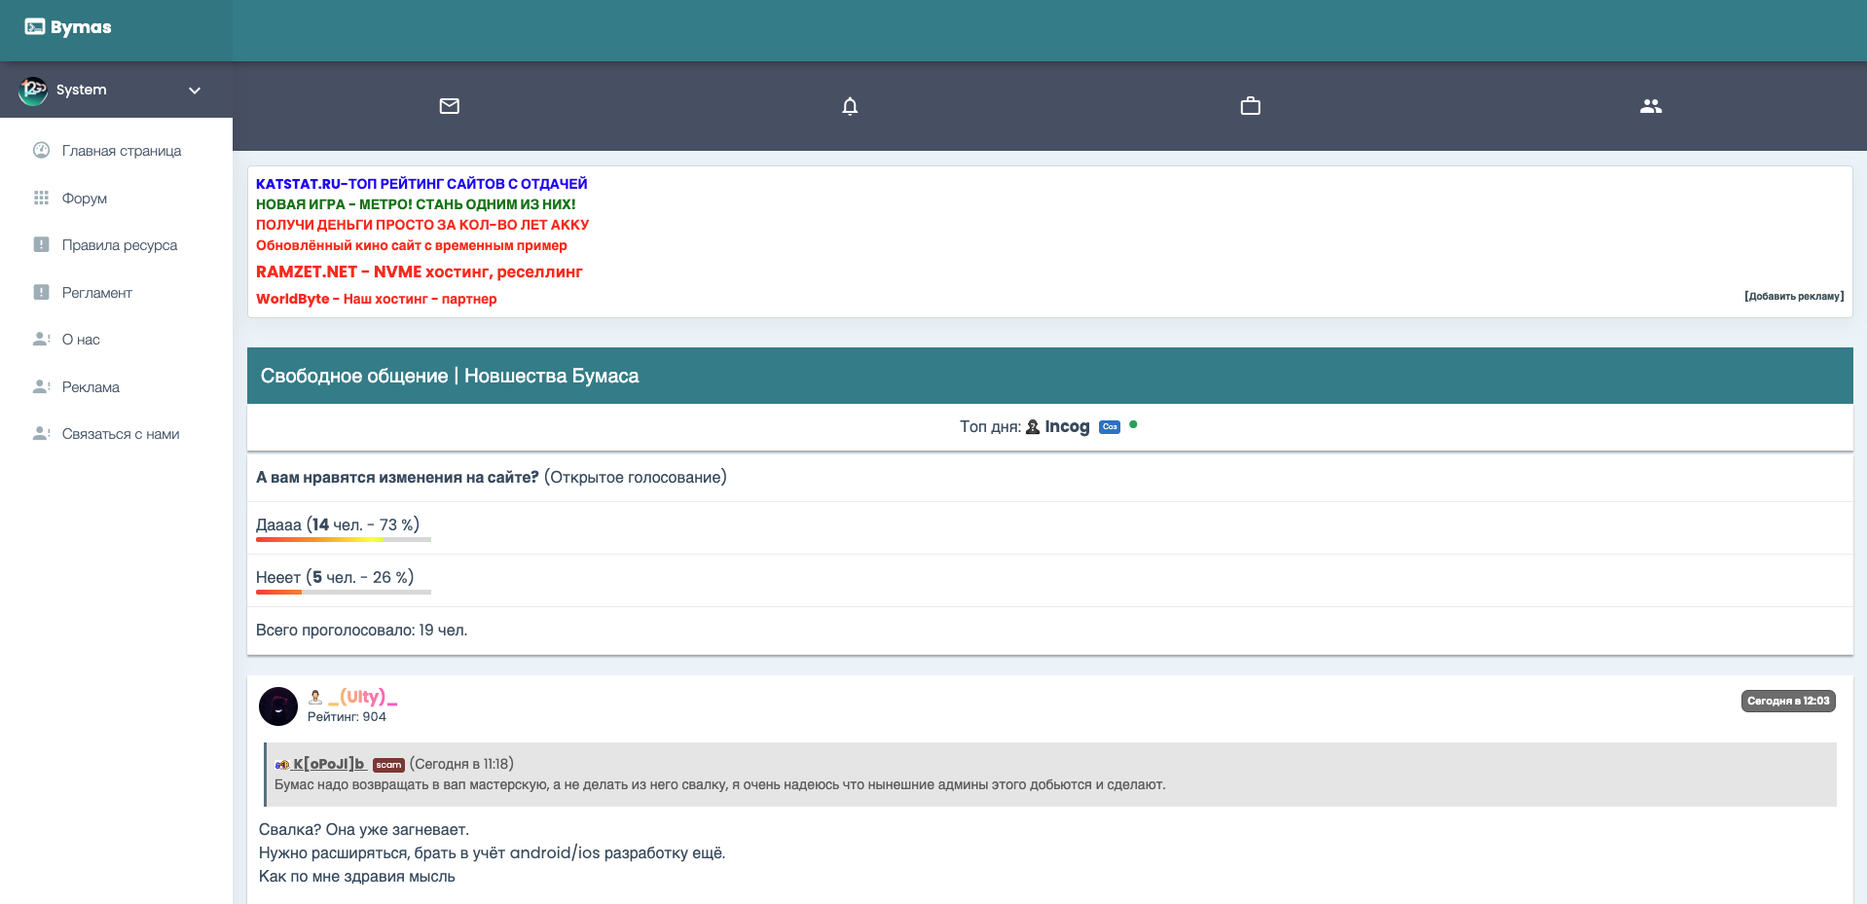Click the Форум grid icon

41,199
